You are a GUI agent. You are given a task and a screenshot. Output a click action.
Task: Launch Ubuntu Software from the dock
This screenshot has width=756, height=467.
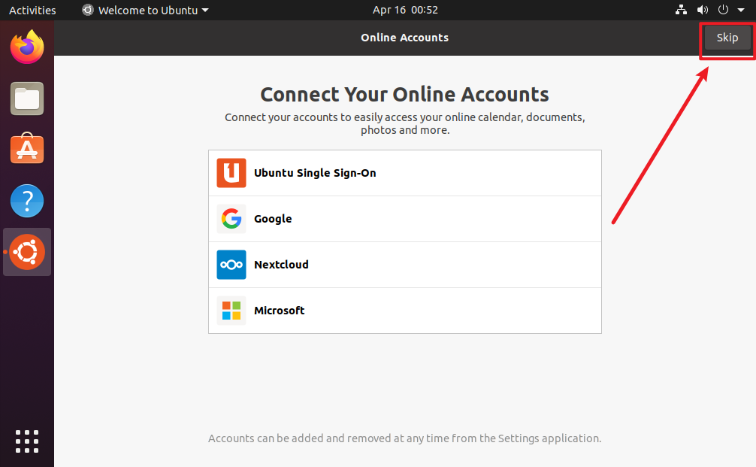click(27, 149)
